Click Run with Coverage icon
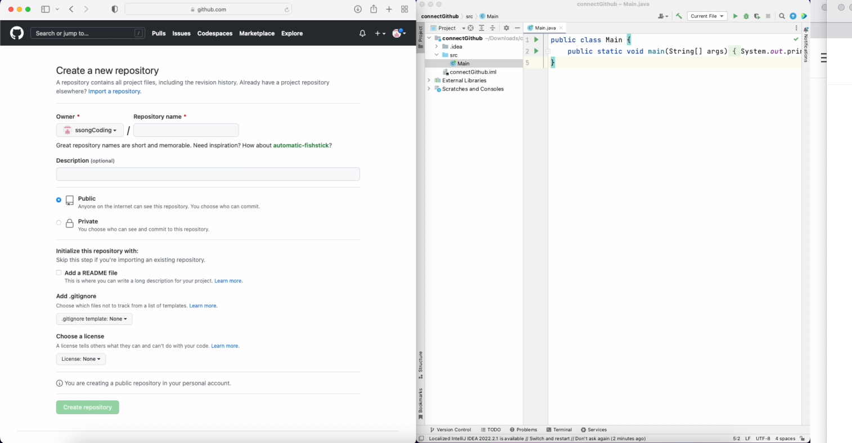The image size is (852, 443). (x=757, y=16)
